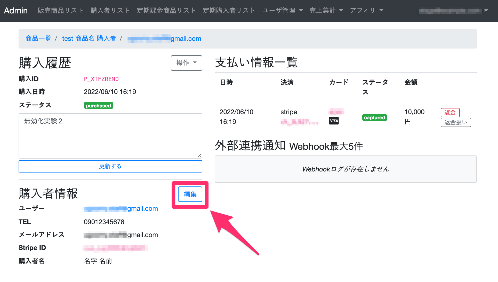The image size is (498, 282).
Task: Expand the ユーザ管理 menu
Action: coord(282,11)
